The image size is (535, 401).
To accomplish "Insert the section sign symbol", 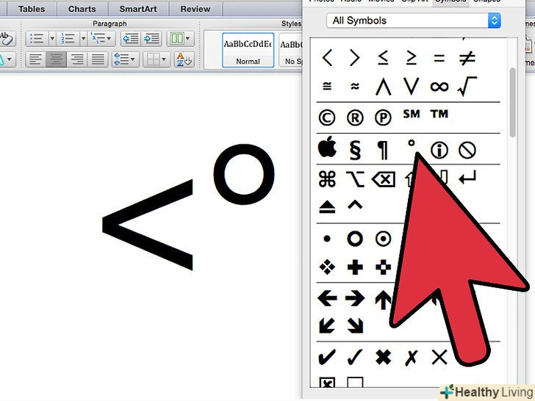I will coord(355,150).
